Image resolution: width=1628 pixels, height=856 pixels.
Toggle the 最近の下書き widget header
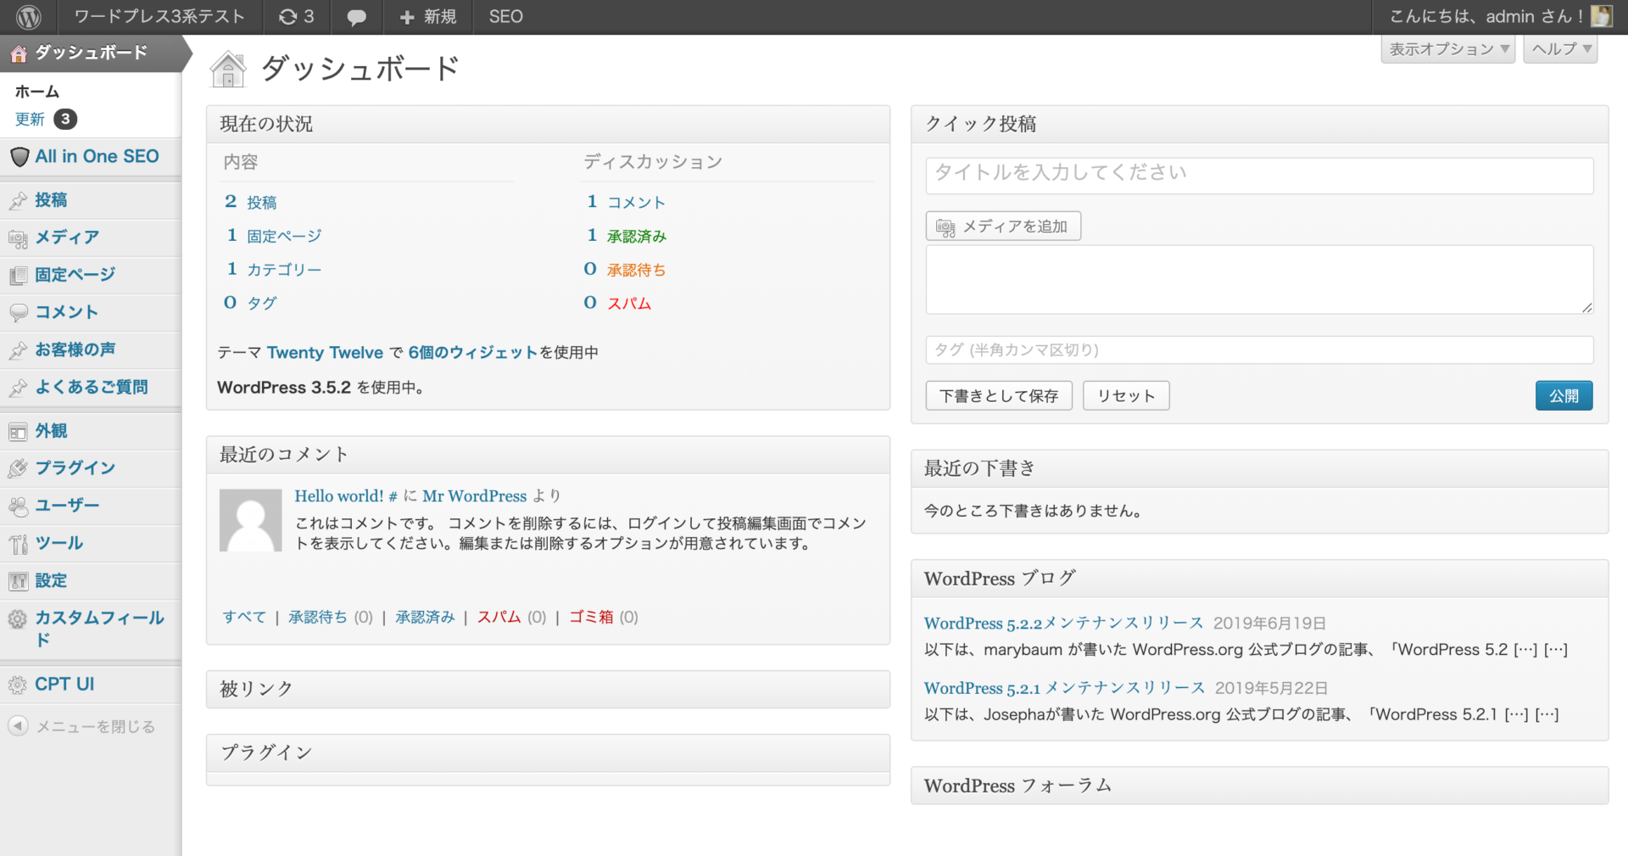click(1259, 468)
